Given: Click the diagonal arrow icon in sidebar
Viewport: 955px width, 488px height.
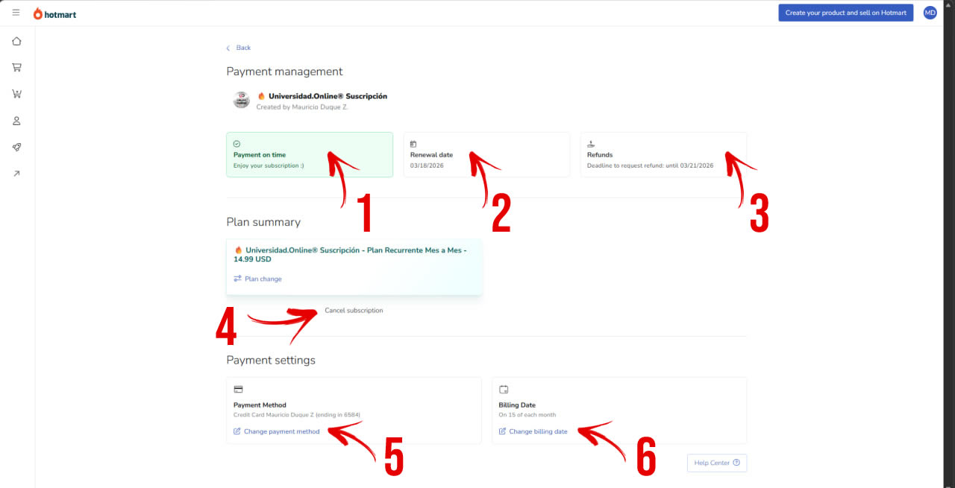Looking at the screenshot, I should coord(16,174).
